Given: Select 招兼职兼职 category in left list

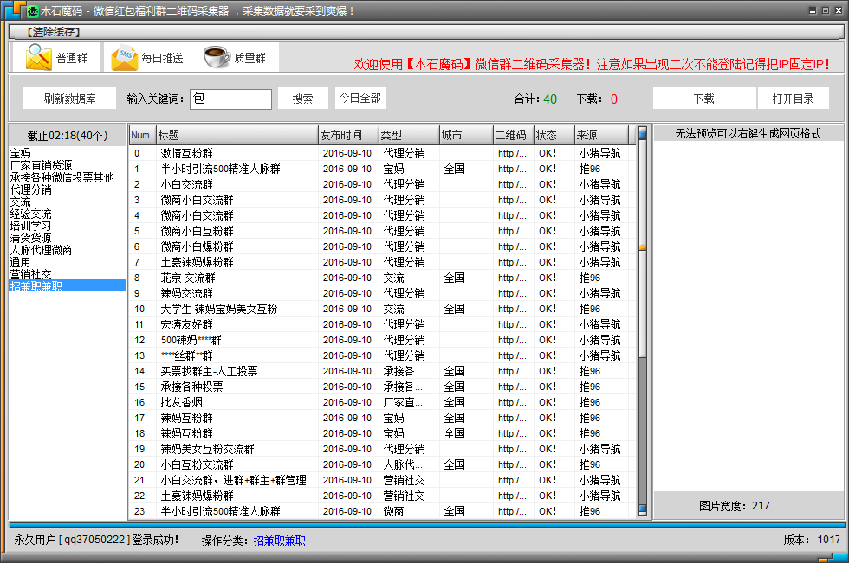Looking at the screenshot, I should click(x=36, y=286).
